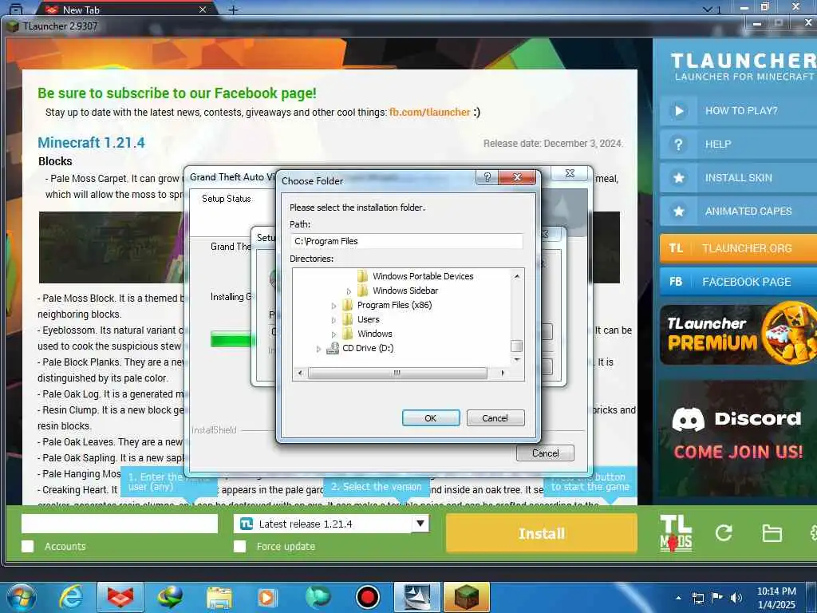Open the Windows Start button
This screenshot has width=817, height=613.
(x=22, y=597)
